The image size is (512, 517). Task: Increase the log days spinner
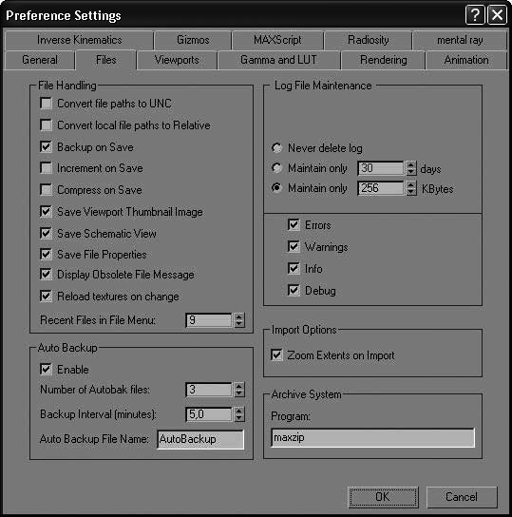[411, 164]
